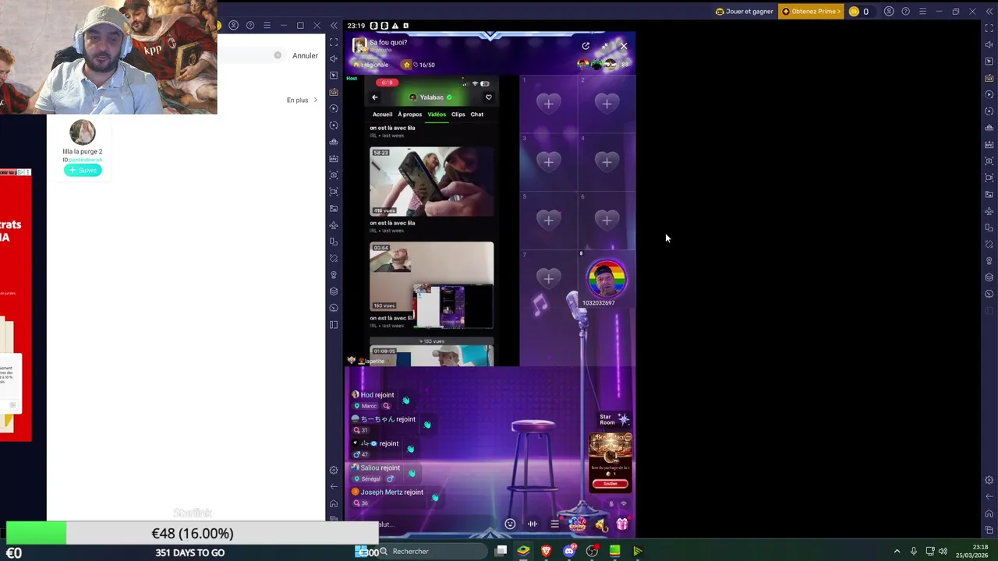Click the voice waveform icon in bottom bar

(533, 524)
